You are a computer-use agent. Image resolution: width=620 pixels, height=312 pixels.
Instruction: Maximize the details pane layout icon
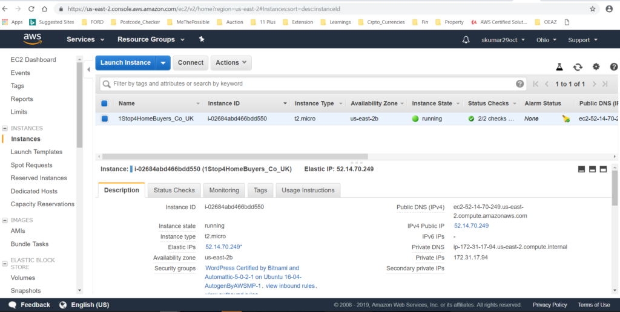pyautogui.click(x=603, y=169)
